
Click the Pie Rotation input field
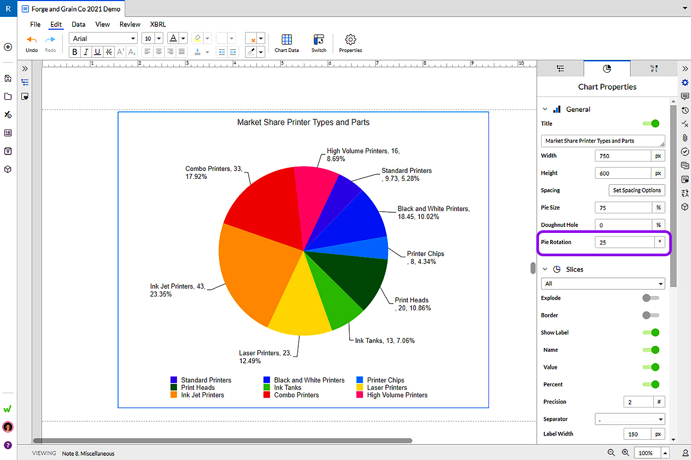click(x=624, y=242)
